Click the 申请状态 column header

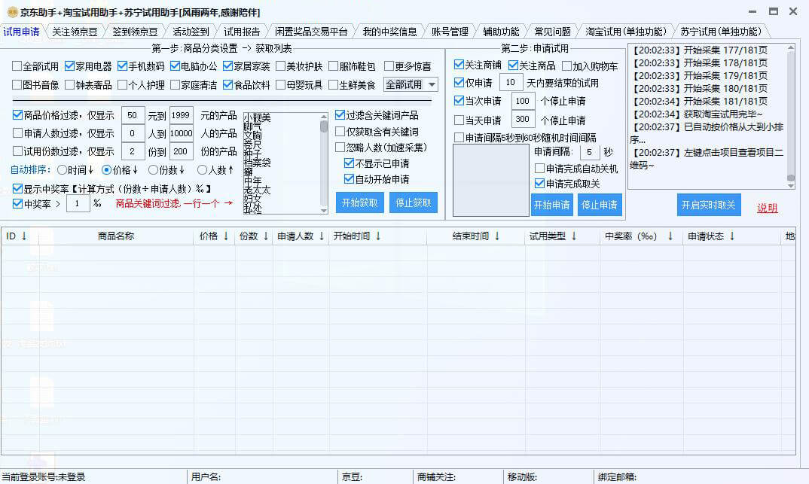point(731,236)
